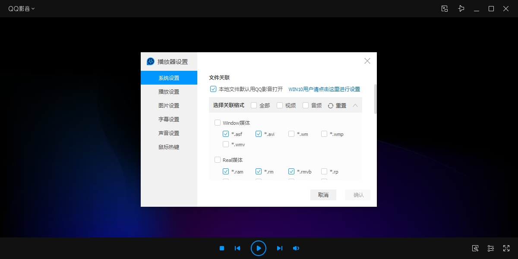
Task: Pin the window on top
Action: click(461, 9)
